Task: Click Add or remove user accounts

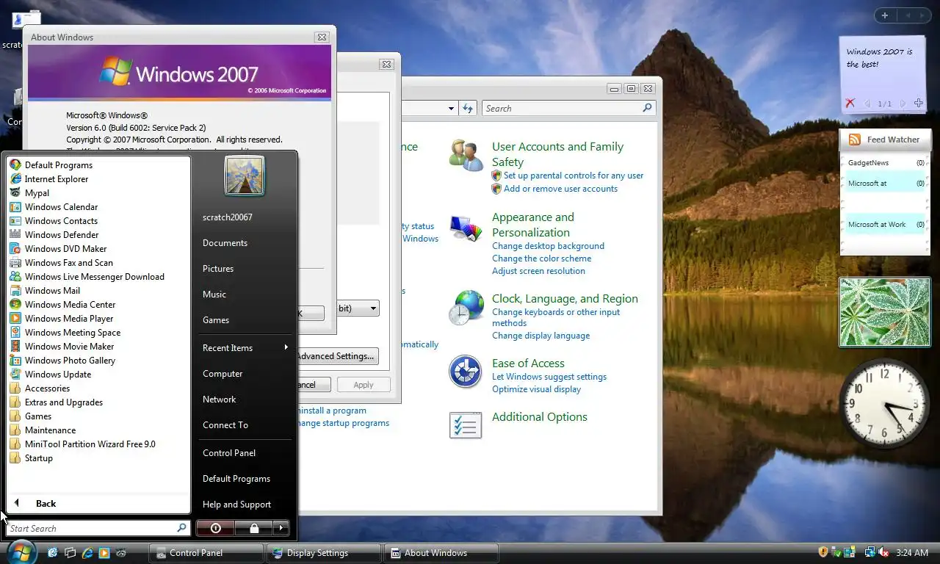Action: pos(560,189)
